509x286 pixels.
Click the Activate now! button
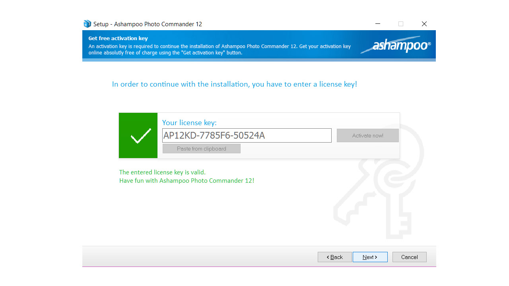coord(367,135)
